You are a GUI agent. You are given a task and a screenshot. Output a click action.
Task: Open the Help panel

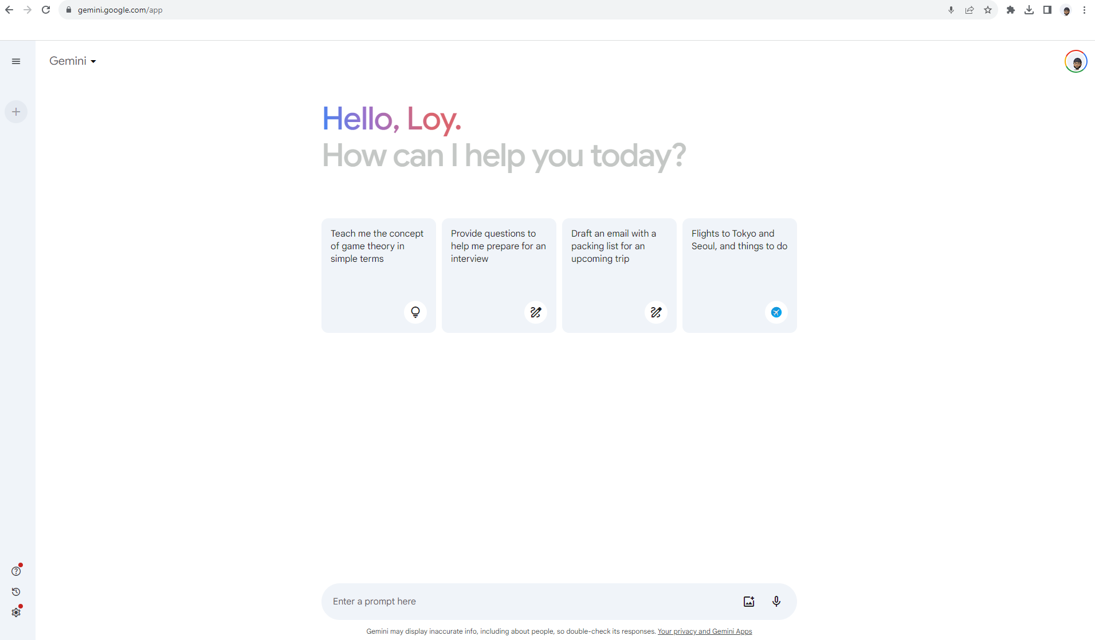(16, 570)
